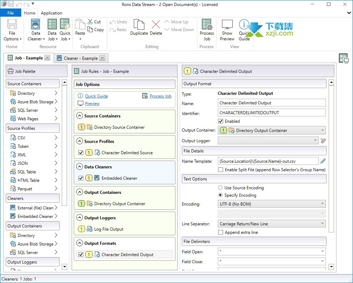This screenshot has height=283, width=353.
Task: Add an XML source profile
Action: (x=34, y=155)
